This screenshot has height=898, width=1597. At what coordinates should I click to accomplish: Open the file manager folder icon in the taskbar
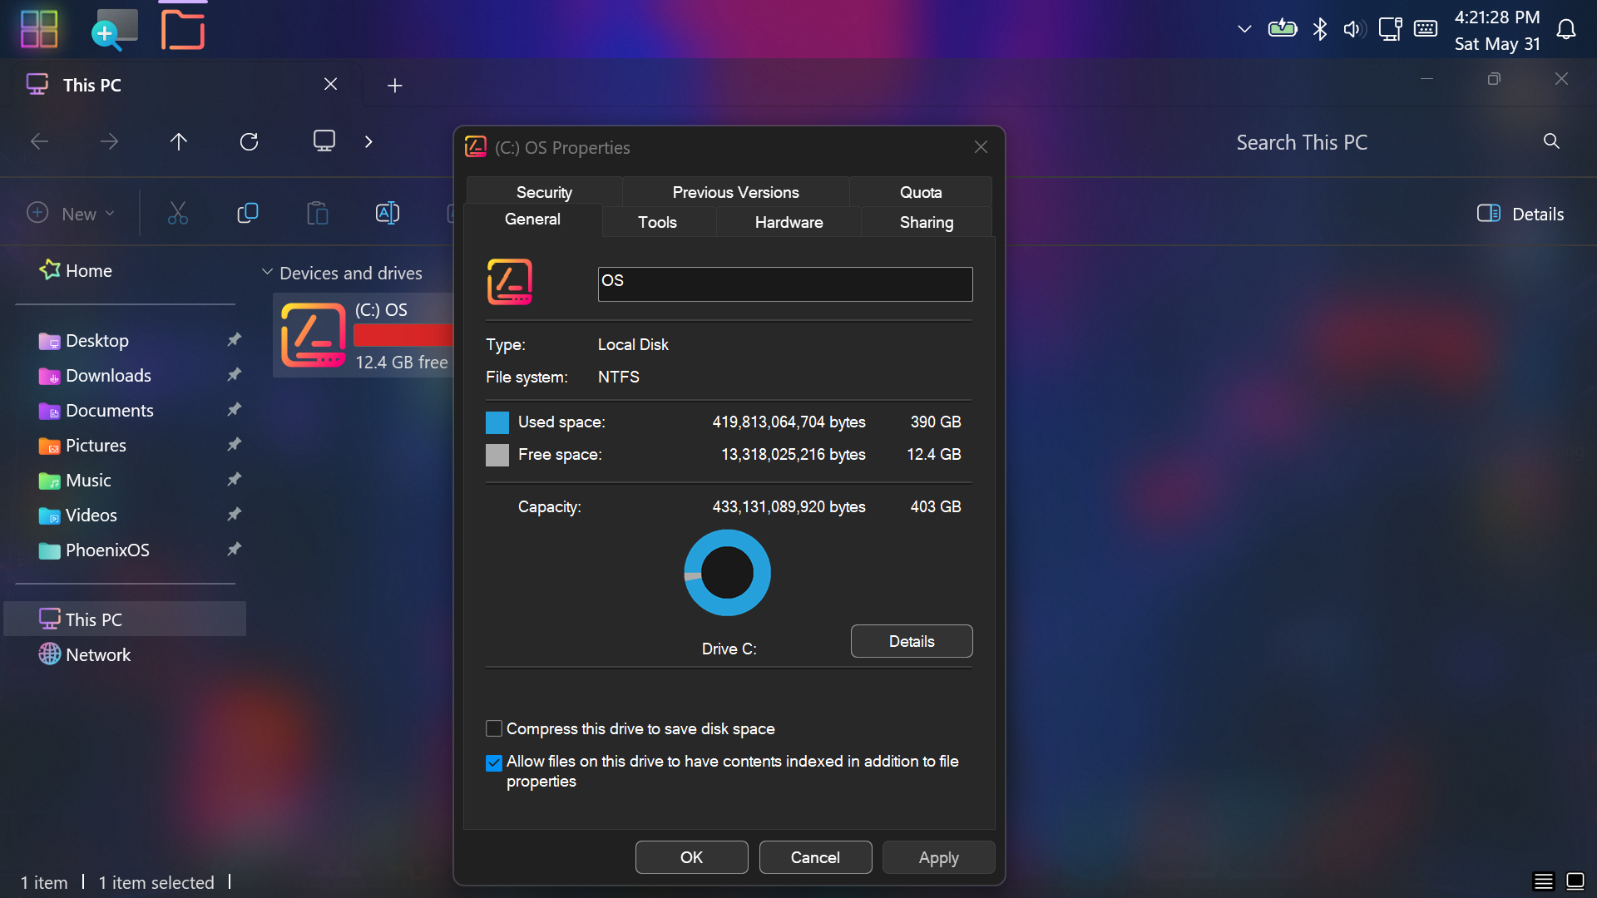(183, 30)
